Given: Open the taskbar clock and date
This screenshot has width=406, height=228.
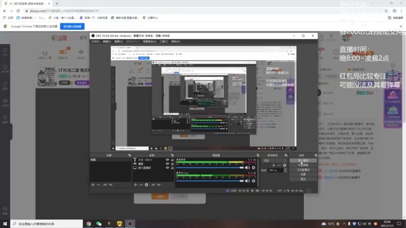Looking at the screenshot, I should coord(387,224).
